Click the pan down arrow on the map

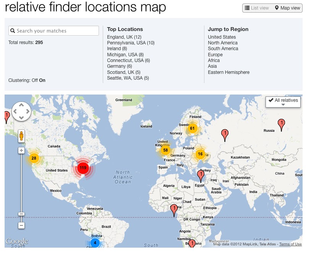pos(21,118)
